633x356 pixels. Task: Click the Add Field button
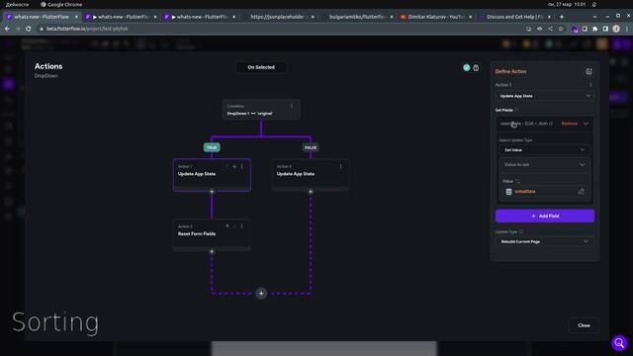(x=545, y=216)
